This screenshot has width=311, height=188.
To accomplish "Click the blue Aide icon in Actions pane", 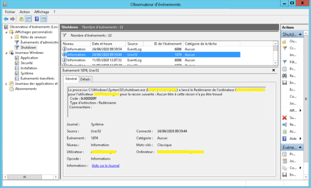I will coord(285,138).
